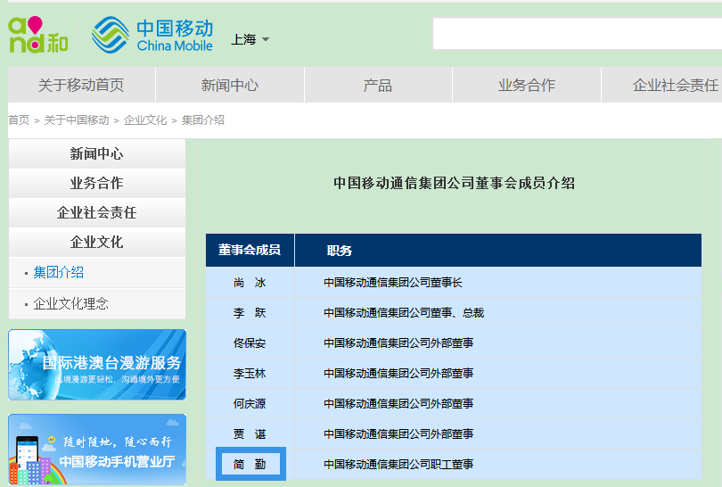Select board member name 贾谌
The width and height of the screenshot is (722, 487).
[x=250, y=434]
